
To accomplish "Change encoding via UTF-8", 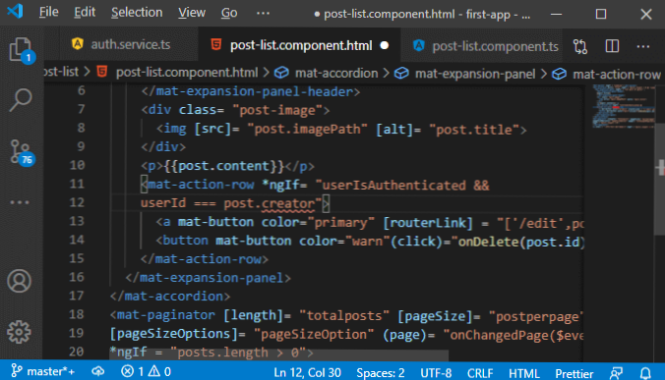I will (436, 373).
